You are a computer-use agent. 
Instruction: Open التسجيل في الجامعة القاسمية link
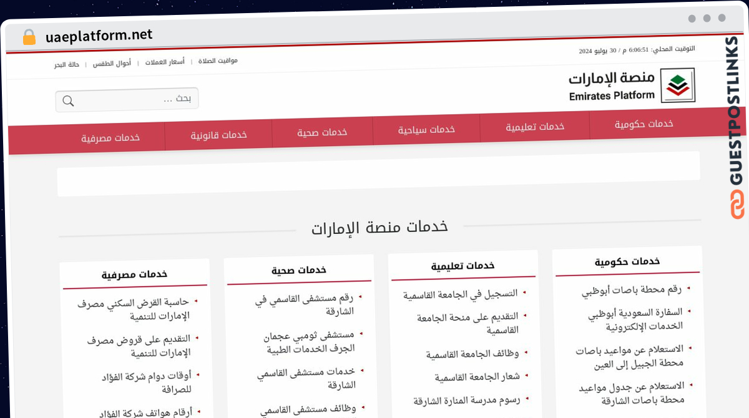point(460,294)
